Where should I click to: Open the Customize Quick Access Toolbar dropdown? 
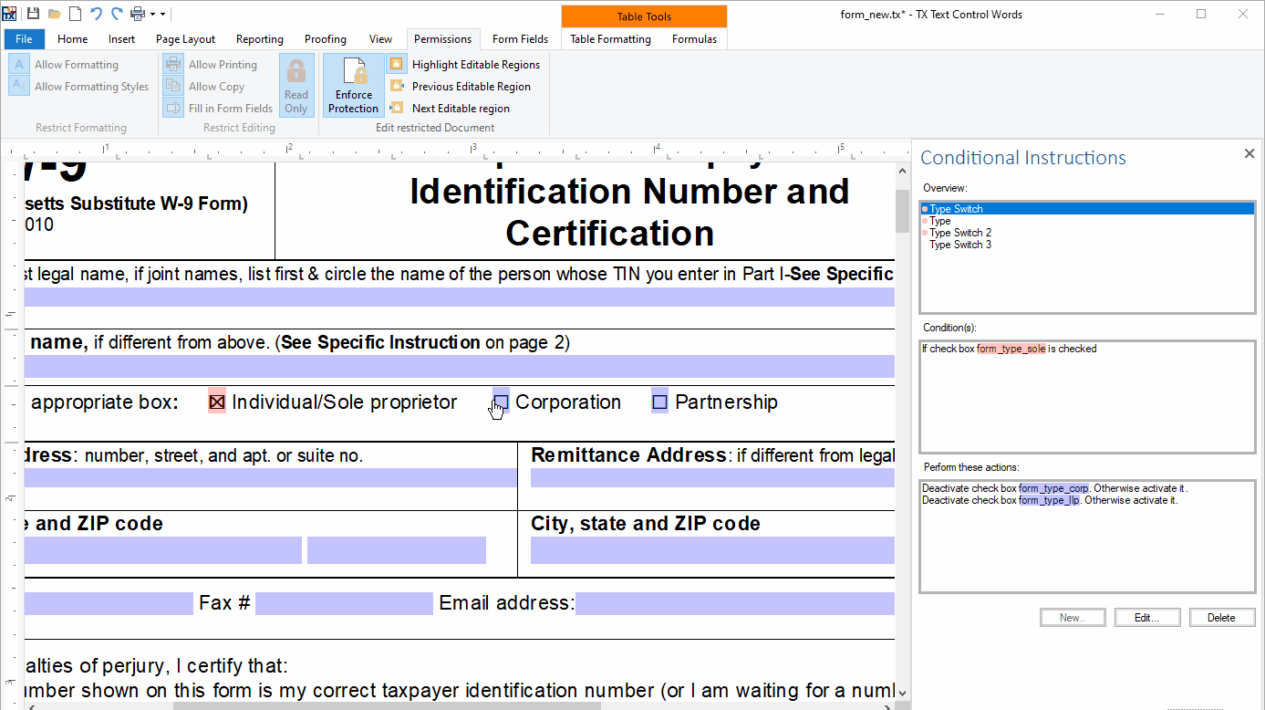162,15
